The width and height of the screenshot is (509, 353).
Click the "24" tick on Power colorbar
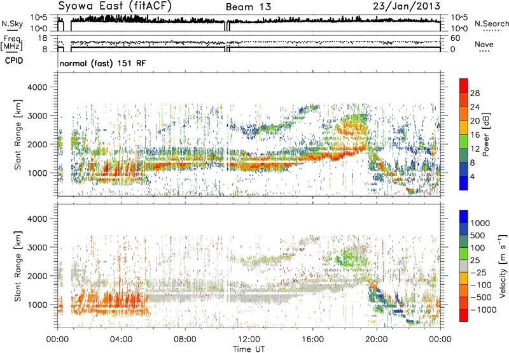pyautogui.click(x=475, y=107)
